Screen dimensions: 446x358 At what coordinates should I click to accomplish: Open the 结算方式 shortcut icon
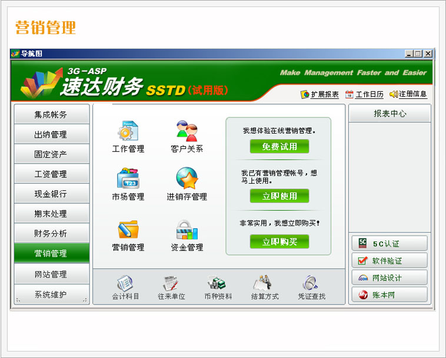264,283
